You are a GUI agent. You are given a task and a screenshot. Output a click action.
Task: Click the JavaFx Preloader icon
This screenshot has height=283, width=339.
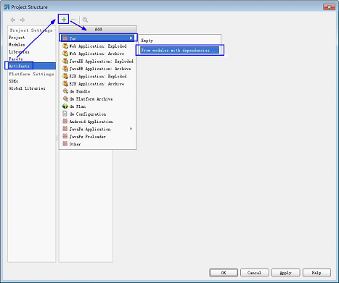click(65, 136)
